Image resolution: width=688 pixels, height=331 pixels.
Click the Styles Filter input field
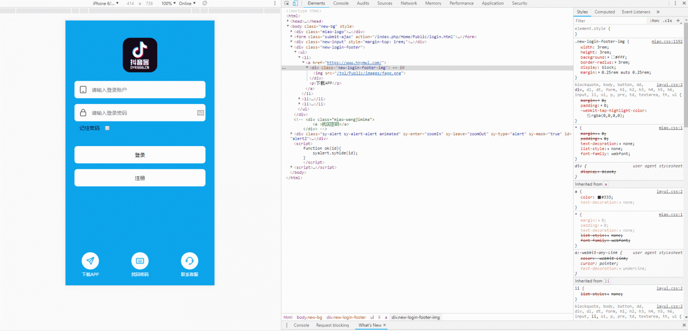click(611, 21)
